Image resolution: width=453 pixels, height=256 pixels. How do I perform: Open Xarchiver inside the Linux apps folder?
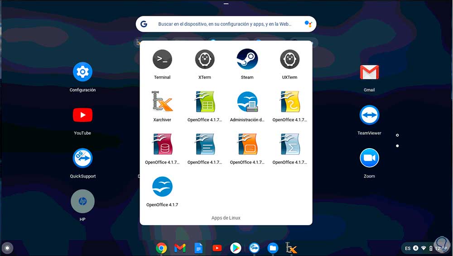pos(162,101)
